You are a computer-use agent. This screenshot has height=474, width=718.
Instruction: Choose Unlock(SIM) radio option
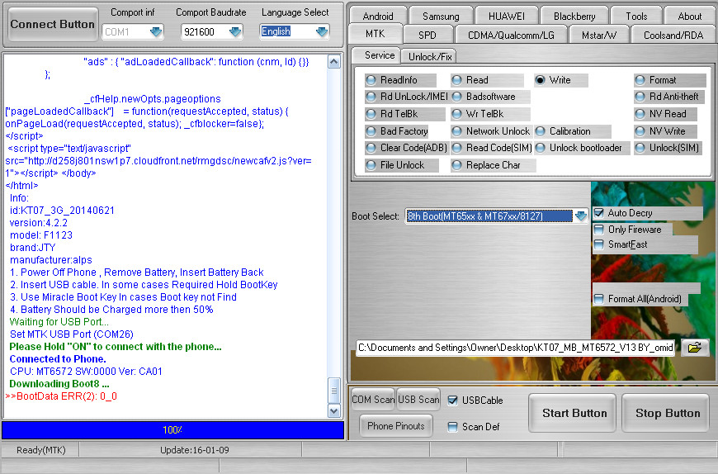coord(668,148)
